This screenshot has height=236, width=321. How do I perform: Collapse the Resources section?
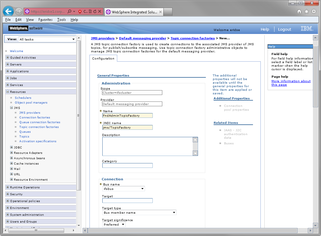7,92
